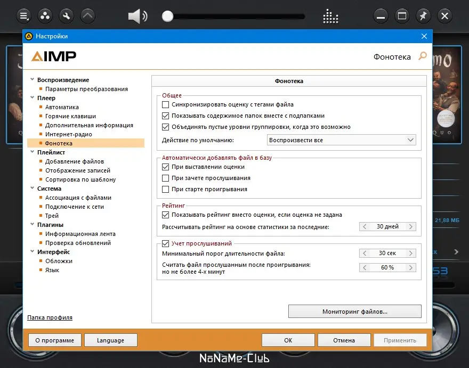Uncheck Показывать рейтинг вместо оценки
469x368 pixels.
click(x=165, y=215)
